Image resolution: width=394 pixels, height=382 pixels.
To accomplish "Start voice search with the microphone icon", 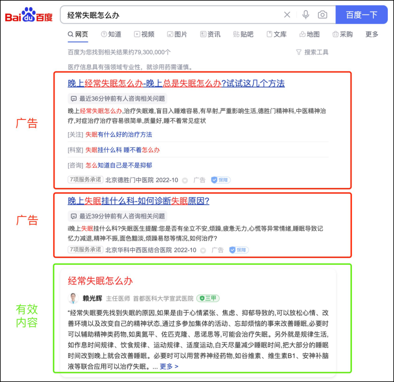I will [x=306, y=15].
